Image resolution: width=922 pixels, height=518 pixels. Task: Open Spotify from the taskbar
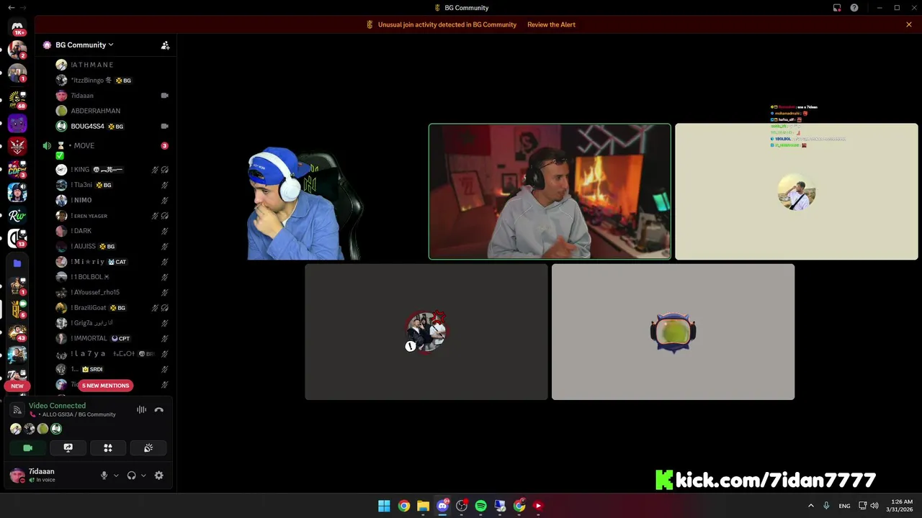point(480,506)
